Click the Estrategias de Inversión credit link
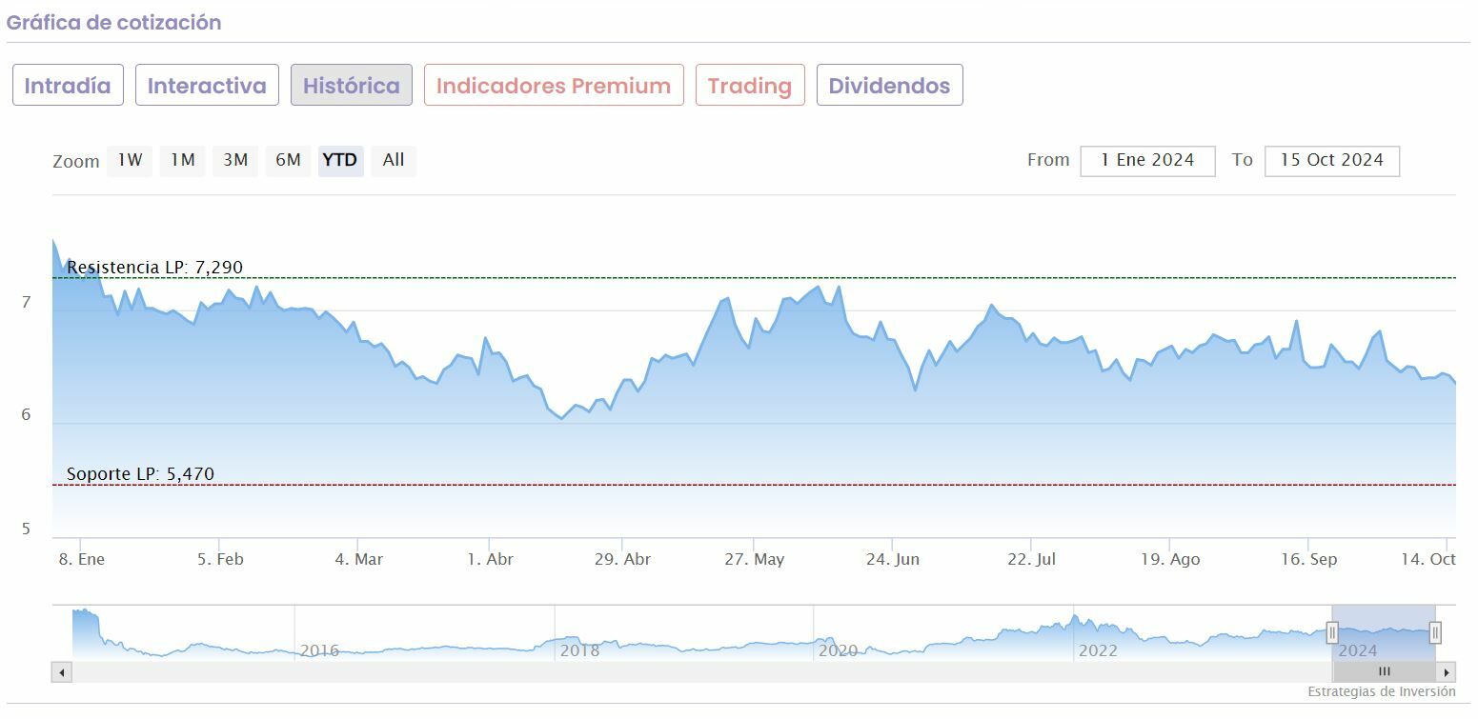Screen dimensions: 1478x719 click(1381, 691)
